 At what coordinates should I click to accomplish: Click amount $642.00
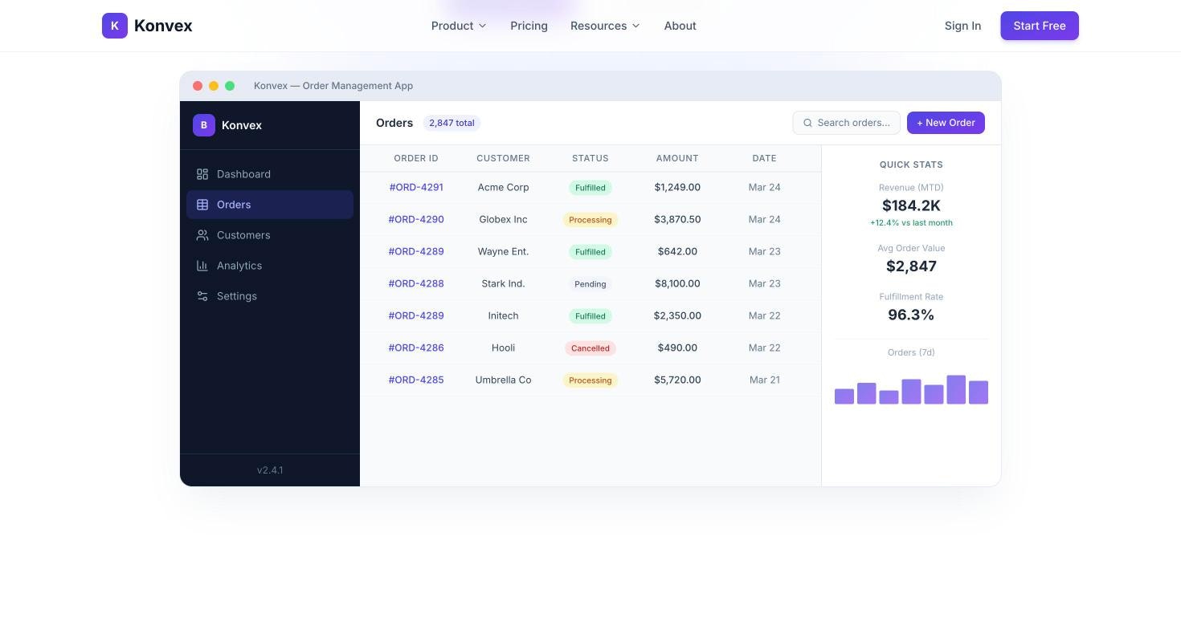tap(677, 251)
